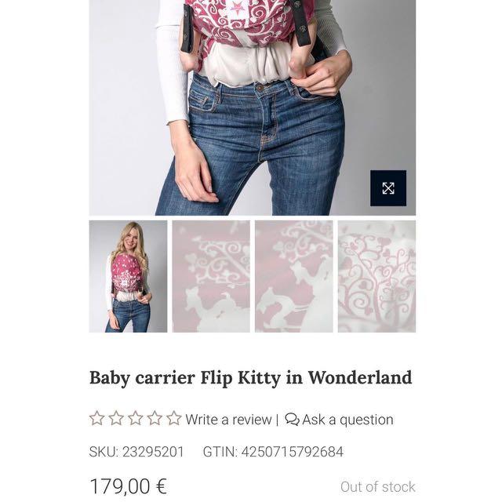
Task: Select the fourth rating star
Action: point(155,418)
